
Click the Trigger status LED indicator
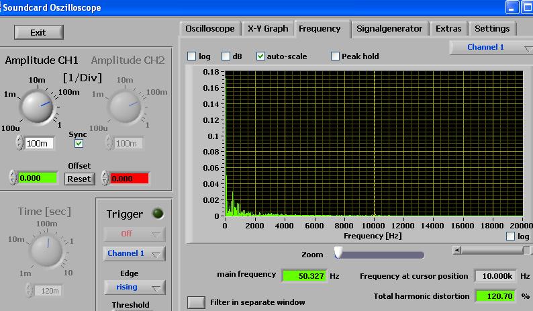point(158,214)
